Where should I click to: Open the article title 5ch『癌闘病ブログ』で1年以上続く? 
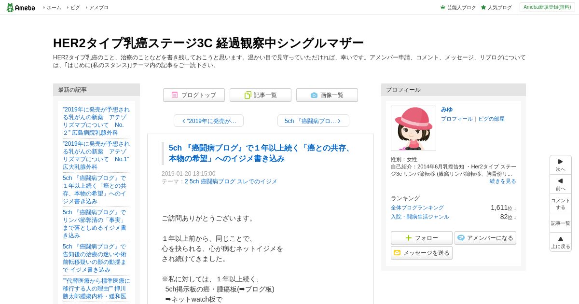point(260,153)
